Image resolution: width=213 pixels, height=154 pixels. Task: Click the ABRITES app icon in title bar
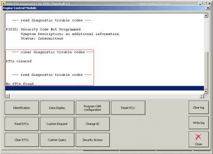(4, 4)
